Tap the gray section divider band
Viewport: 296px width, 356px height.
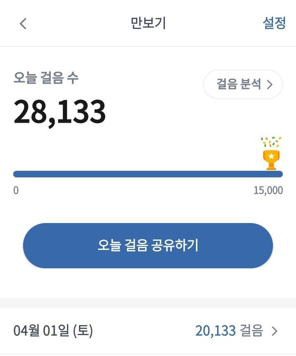[148, 303]
